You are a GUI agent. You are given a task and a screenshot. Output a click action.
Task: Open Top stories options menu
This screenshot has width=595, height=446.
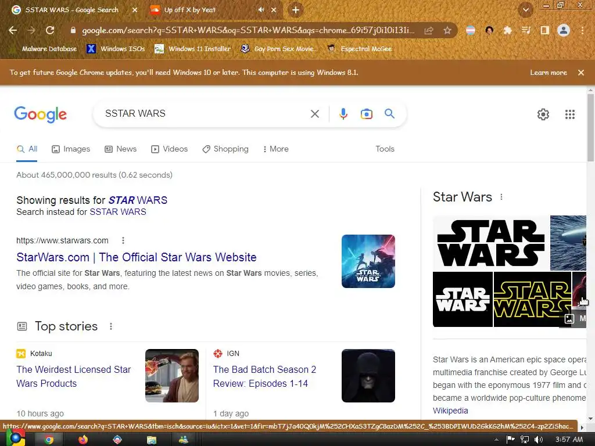pyautogui.click(x=111, y=326)
